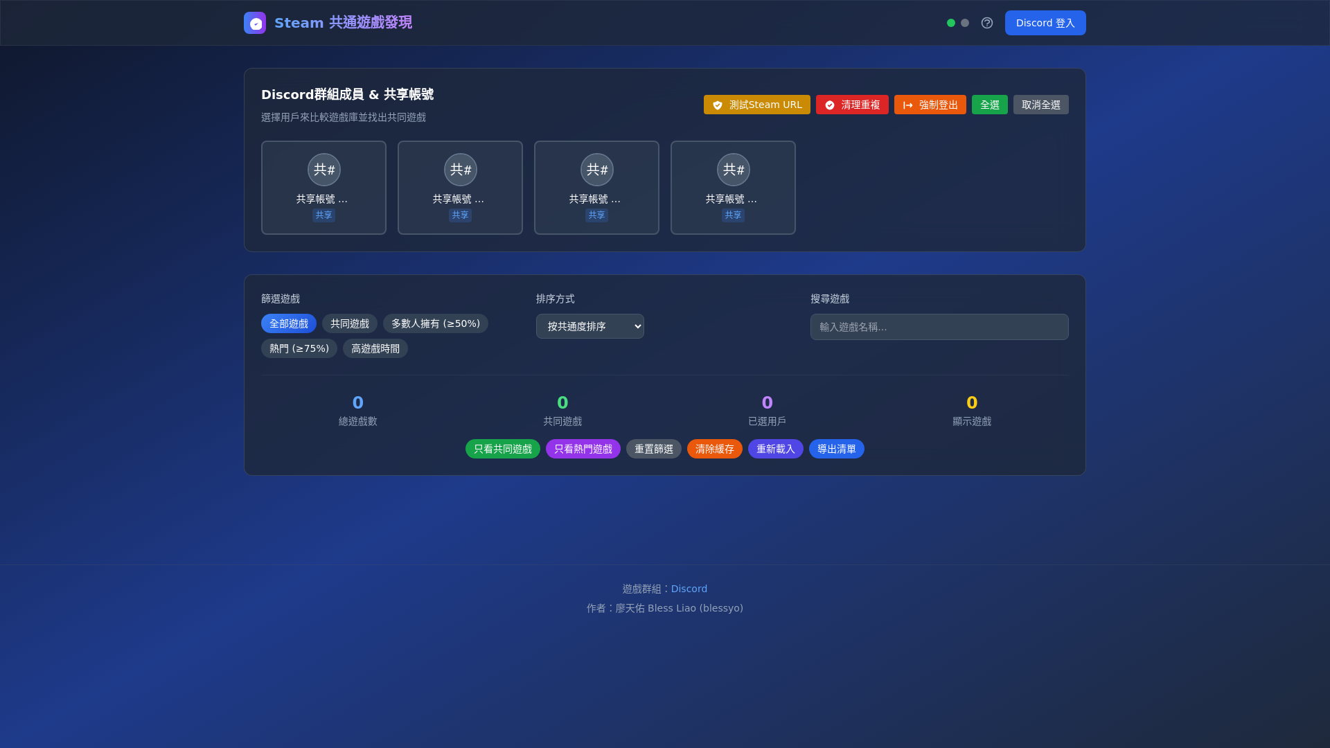Open the help question-mark icon

pyautogui.click(x=987, y=23)
